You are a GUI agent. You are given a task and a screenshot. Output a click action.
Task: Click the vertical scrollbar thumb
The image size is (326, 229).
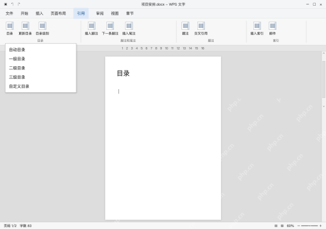click(x=323, y=80)
